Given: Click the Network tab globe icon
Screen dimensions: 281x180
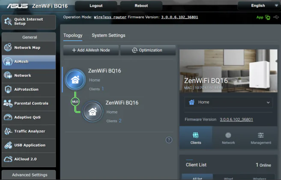Looking at the screenshot, I should tap(228, 135).
